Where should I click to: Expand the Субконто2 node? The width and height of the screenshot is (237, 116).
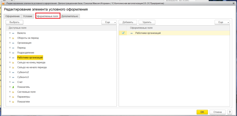coord(10,72)
